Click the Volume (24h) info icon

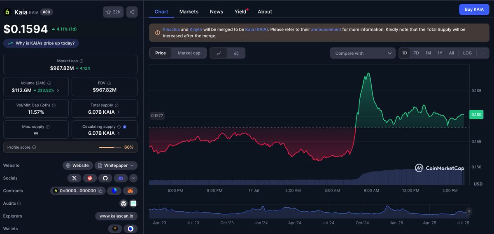pyautogui.click(x=49, y=83)
